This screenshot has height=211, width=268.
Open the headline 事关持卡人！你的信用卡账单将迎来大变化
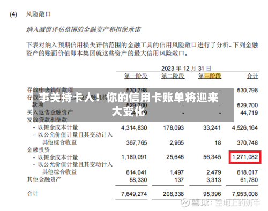point(129,104)
